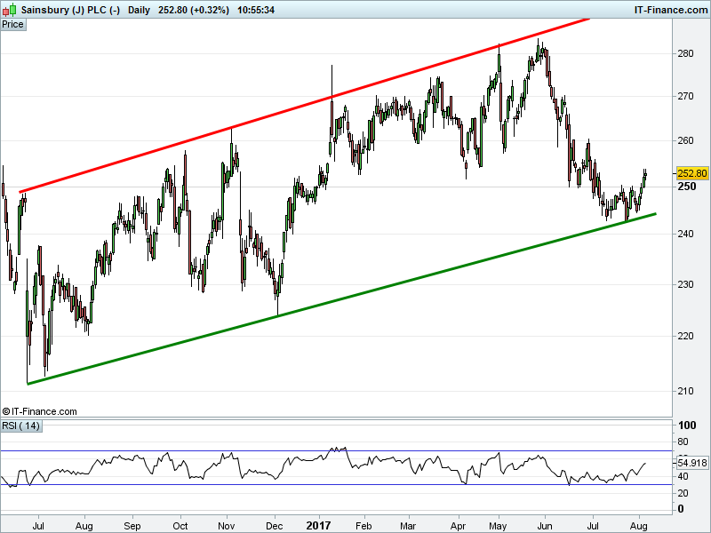Click the Jun date axis label
This screenshot has height=533, width=711.
pos(545,526)
